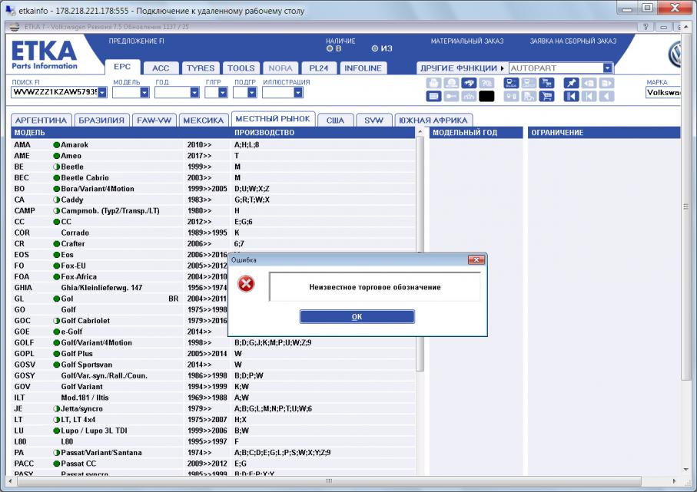Click the ETKA Parts Information logo

coord(44,54)
